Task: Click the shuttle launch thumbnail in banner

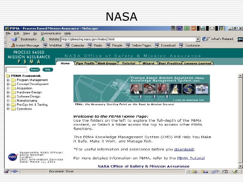Action: point(176,89)
